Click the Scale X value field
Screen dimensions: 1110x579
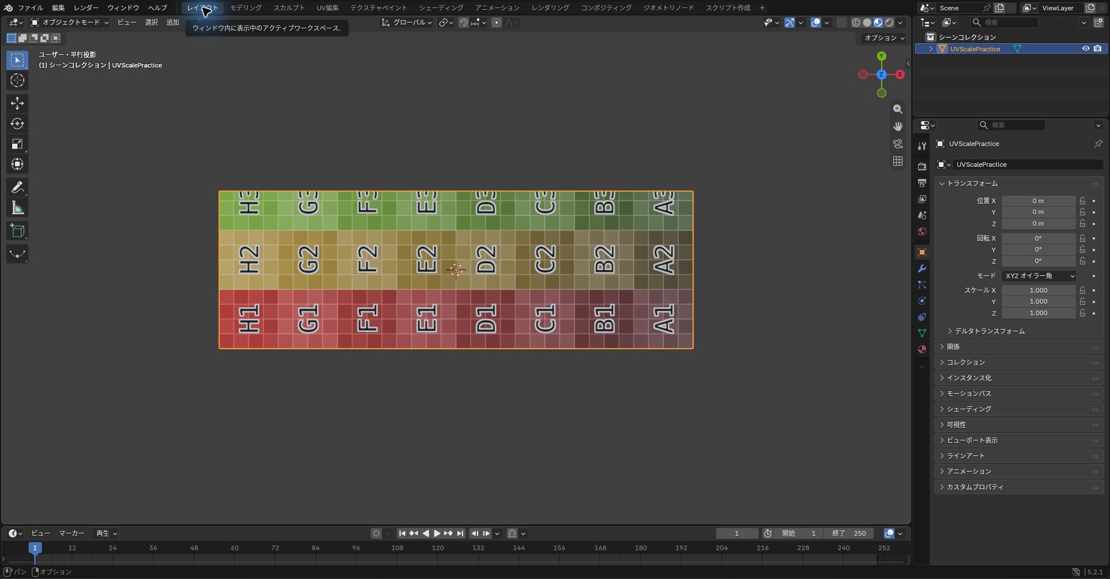(1038, 290)
